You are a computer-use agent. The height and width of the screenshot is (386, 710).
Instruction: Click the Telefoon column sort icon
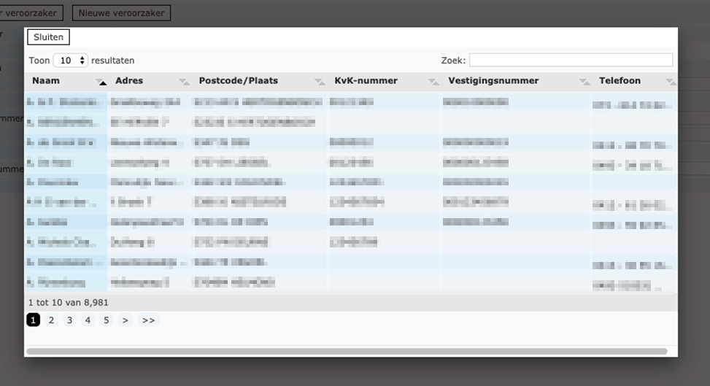tap(670, 82)
